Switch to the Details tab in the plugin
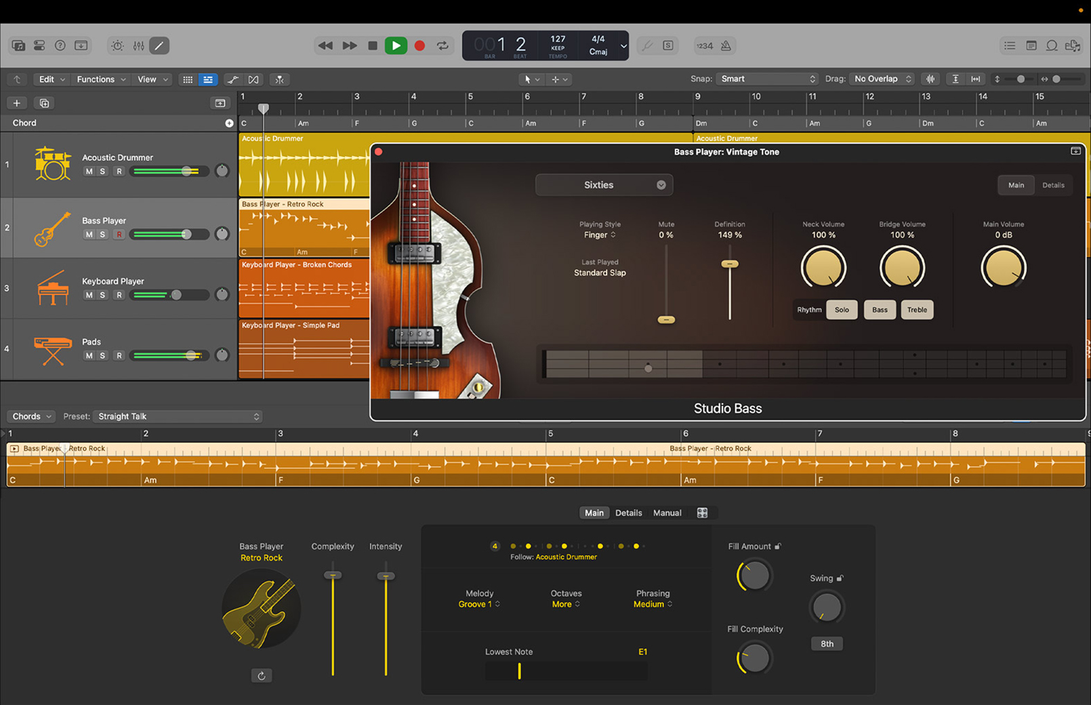This screenshot has width=1091, height=705. 1054,184
